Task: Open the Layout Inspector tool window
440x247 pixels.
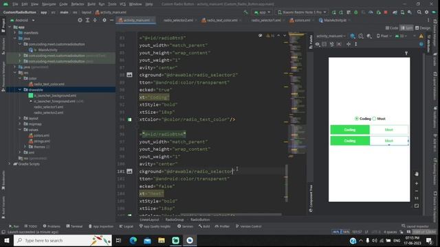Action: (415, 226)
